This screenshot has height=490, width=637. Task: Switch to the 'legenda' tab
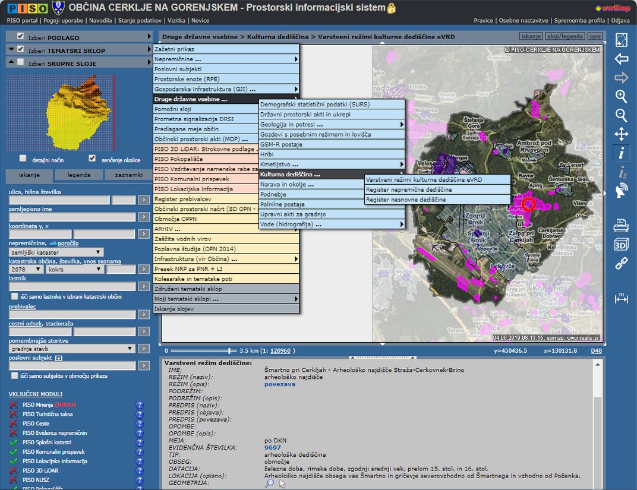coord(78,175)
